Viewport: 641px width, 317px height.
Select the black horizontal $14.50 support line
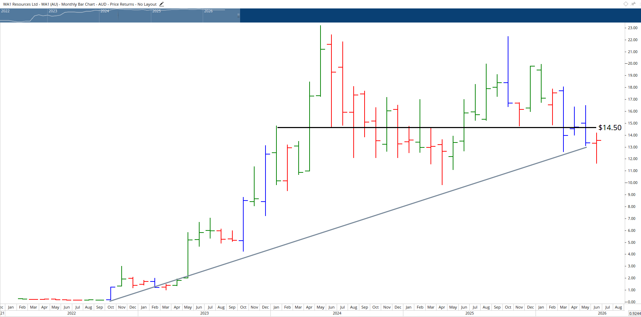coord(437,127)
